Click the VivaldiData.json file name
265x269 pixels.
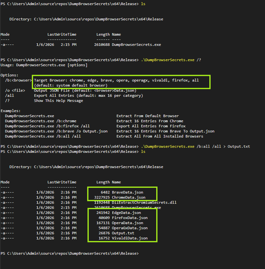(x=129, y=238)
